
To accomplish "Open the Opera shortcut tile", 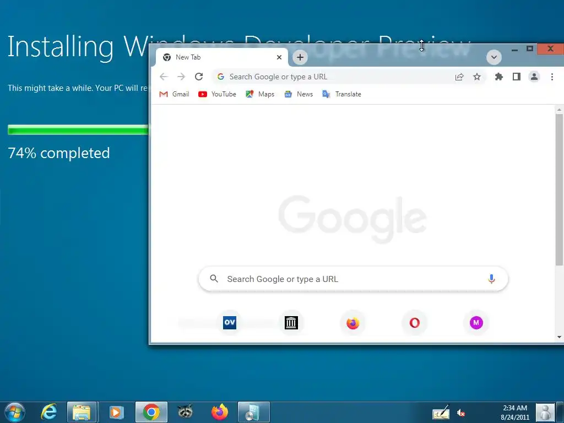I will click(x=414, y=323).
